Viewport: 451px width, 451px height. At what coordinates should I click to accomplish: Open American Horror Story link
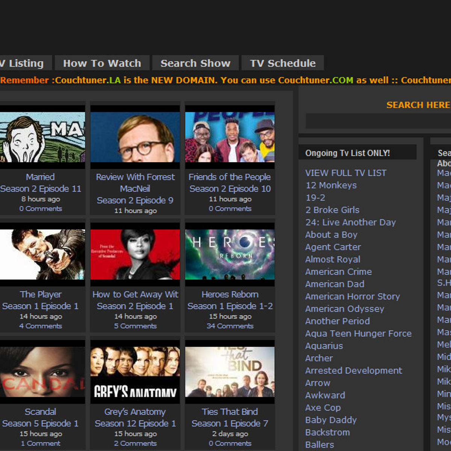coord(353,297)
